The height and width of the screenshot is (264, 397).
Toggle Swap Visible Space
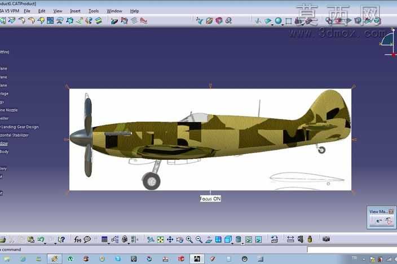(x=258, y=239)
